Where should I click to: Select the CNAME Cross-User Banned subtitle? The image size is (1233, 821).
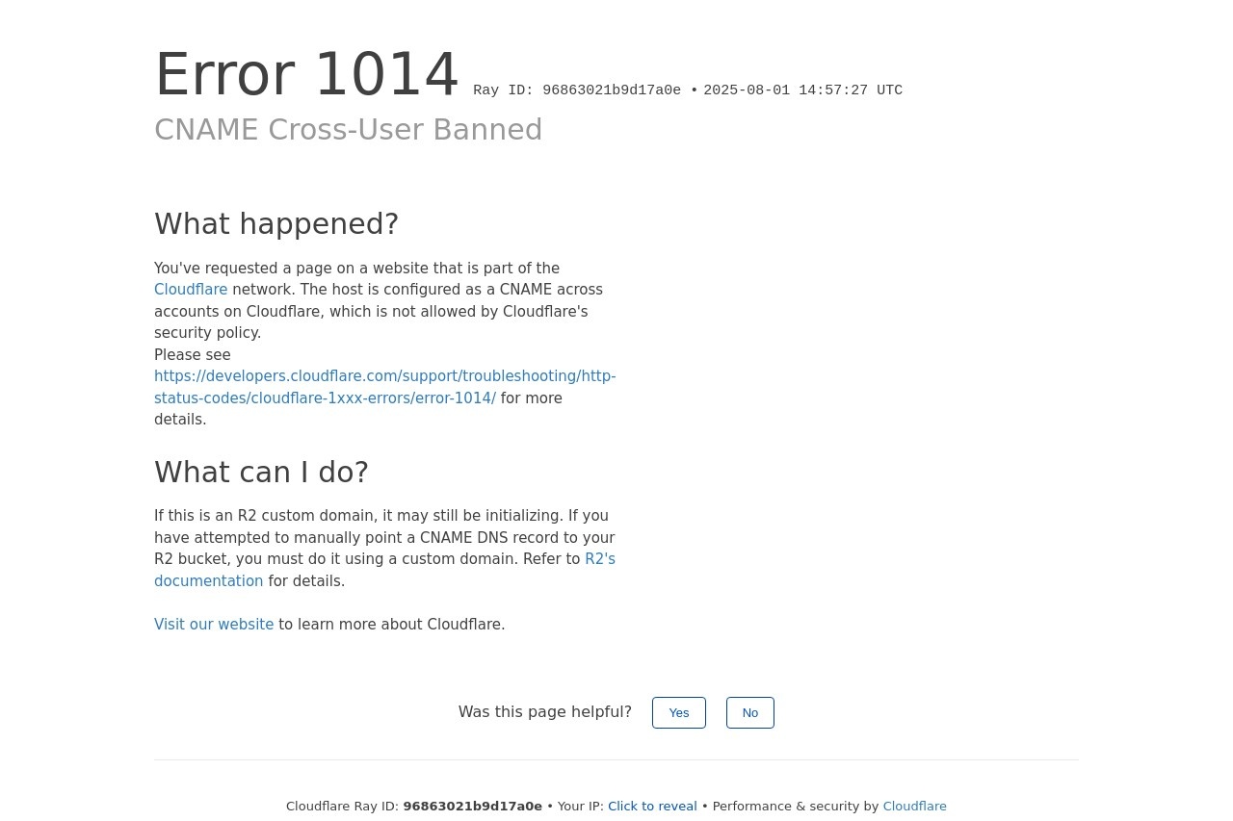[348, 130]
